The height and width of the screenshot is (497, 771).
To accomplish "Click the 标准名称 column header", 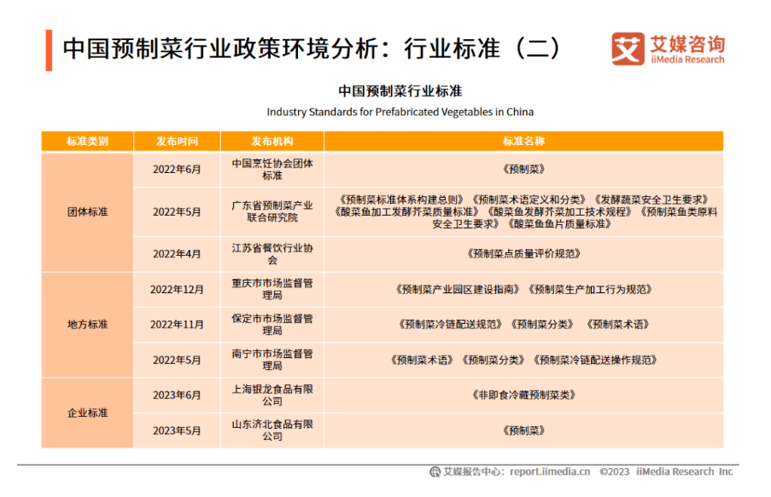I will pyautogui.click(x=523, y=142).
